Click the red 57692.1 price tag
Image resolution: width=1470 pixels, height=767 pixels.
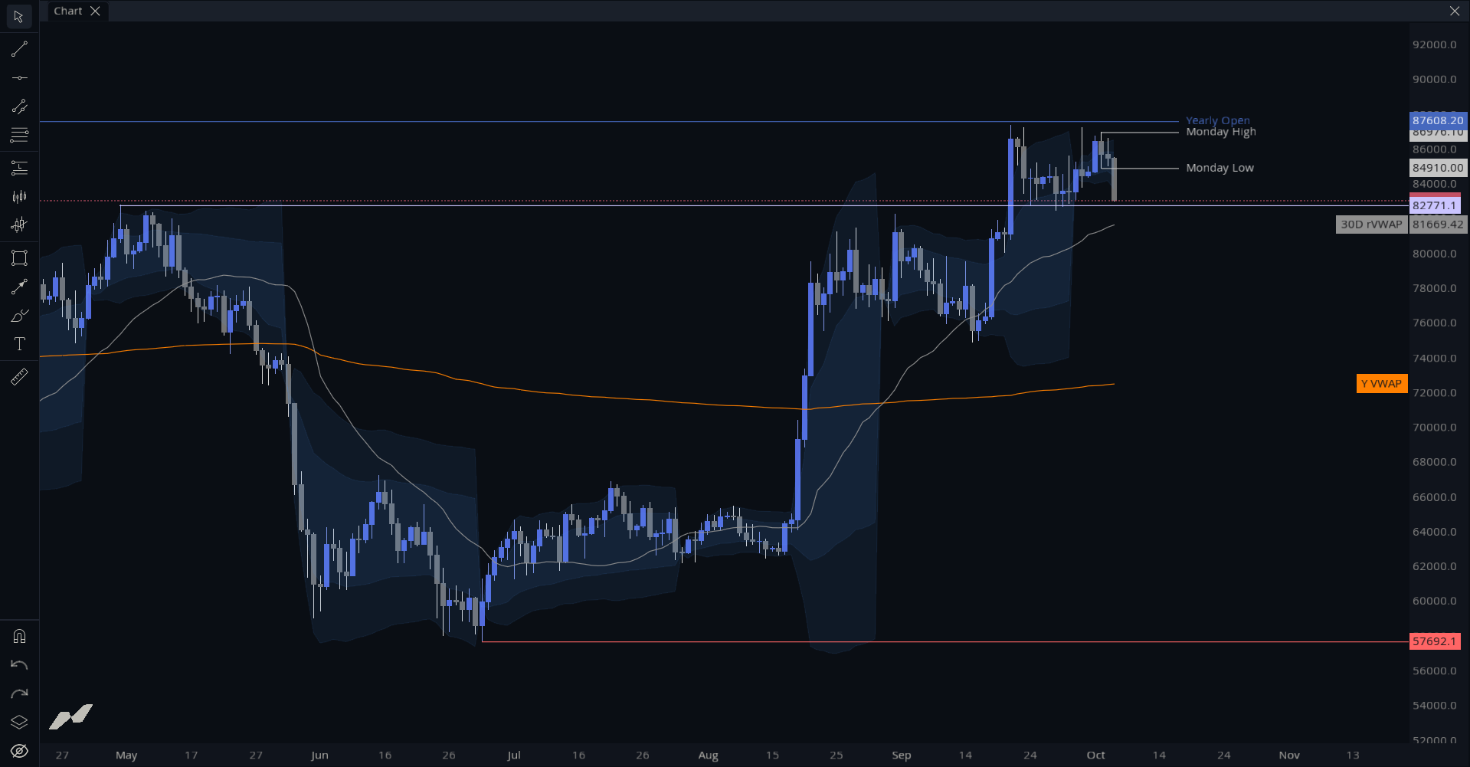coord(1435,641)
